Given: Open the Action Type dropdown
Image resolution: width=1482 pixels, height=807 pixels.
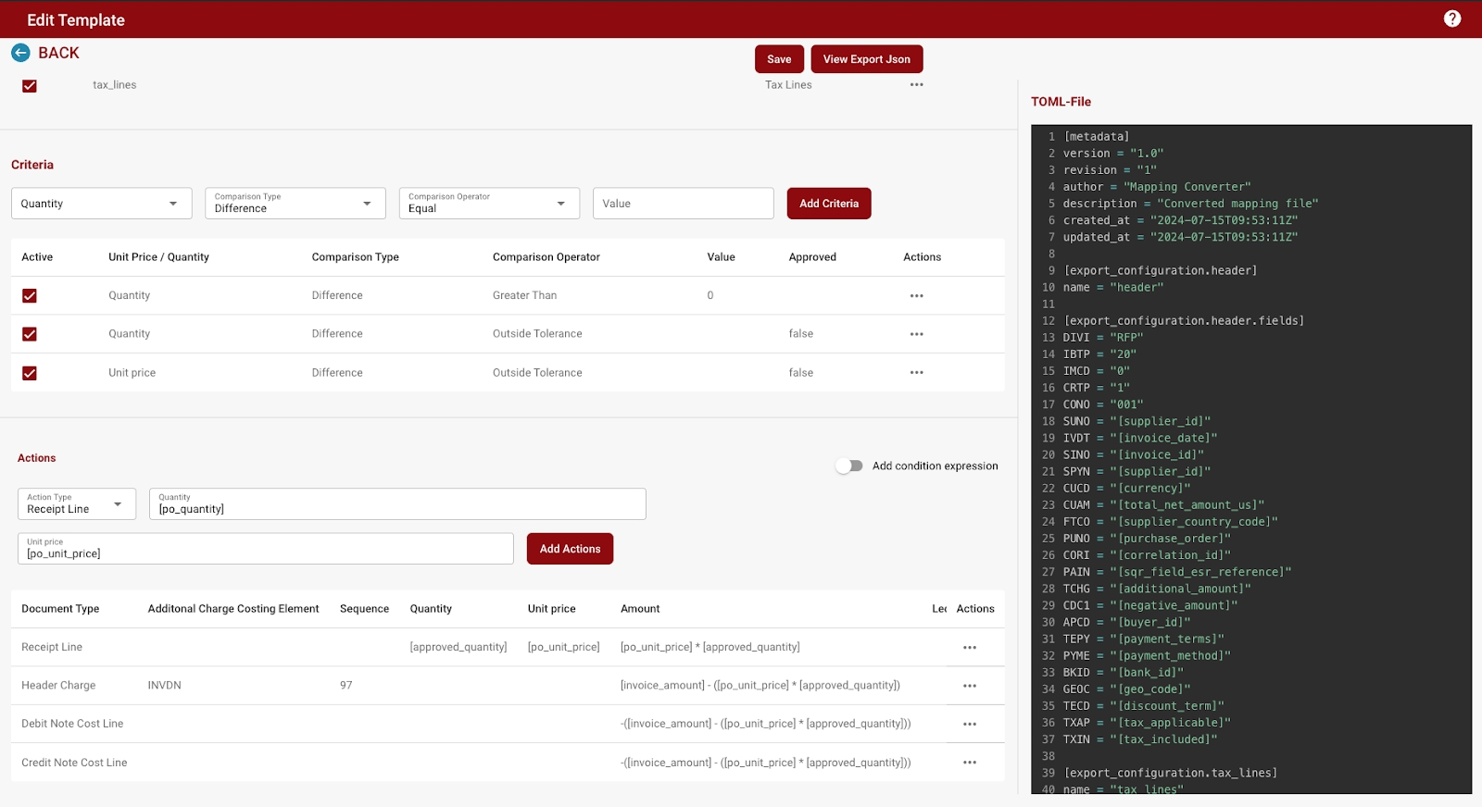Looking at the screenshot, I should coord(76,504).
